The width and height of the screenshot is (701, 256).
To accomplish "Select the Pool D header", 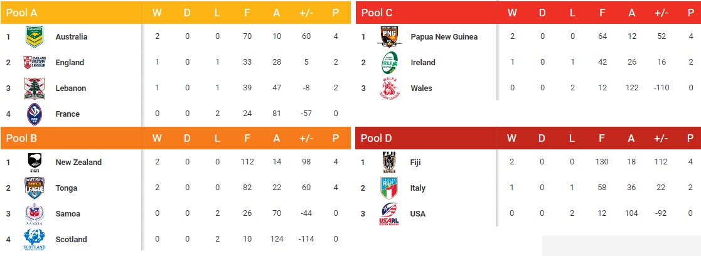I will [377, 138].
